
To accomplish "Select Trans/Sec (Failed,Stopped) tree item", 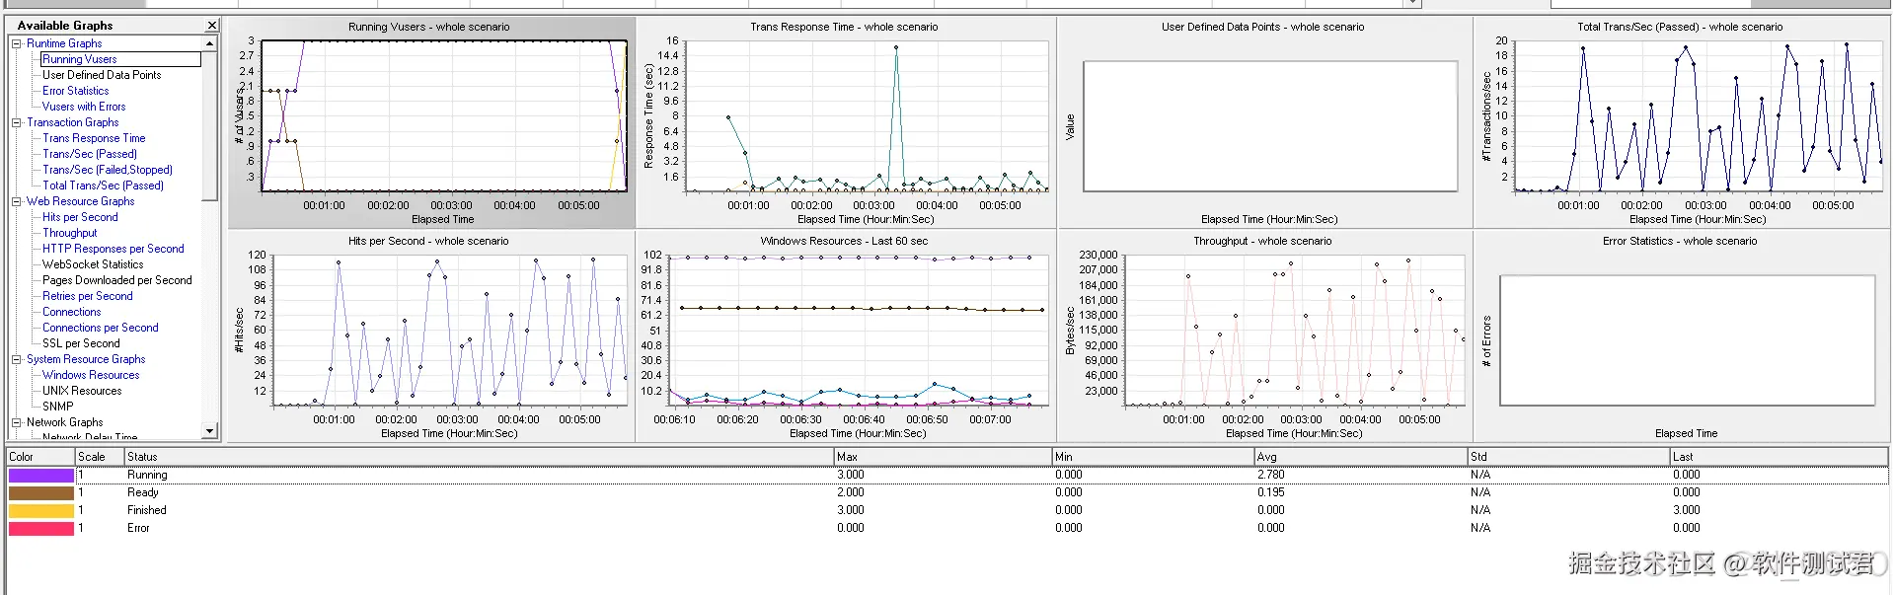I will [x=108, y=170].
